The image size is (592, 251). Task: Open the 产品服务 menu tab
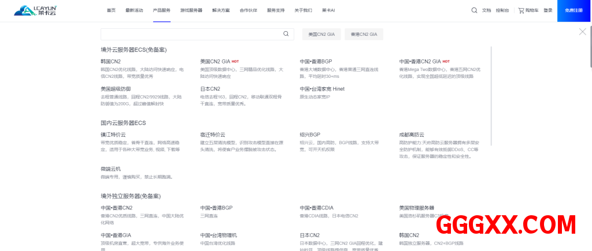161,10
